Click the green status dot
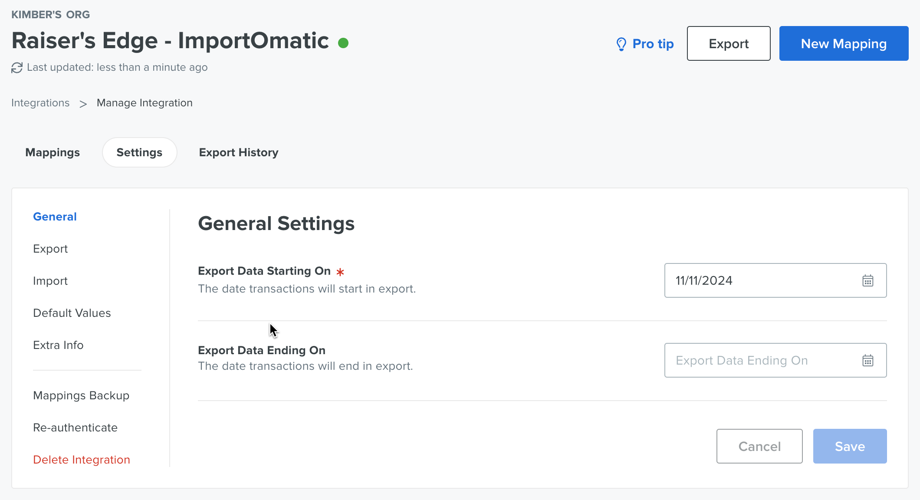Screen dimensions: 920x500 point(343,43)
